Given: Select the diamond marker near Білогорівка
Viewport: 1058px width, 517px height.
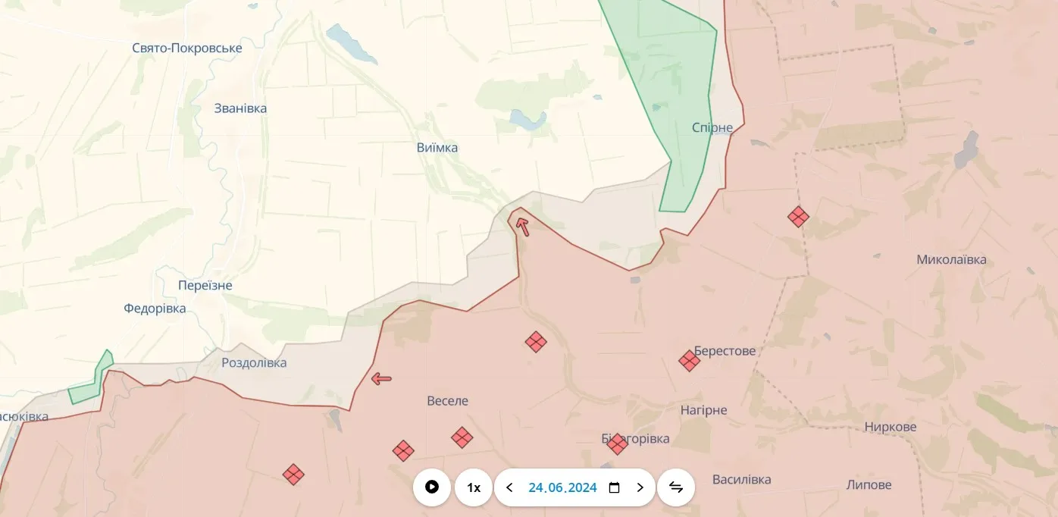Looking at the screenshot, I should pos(617,443).
